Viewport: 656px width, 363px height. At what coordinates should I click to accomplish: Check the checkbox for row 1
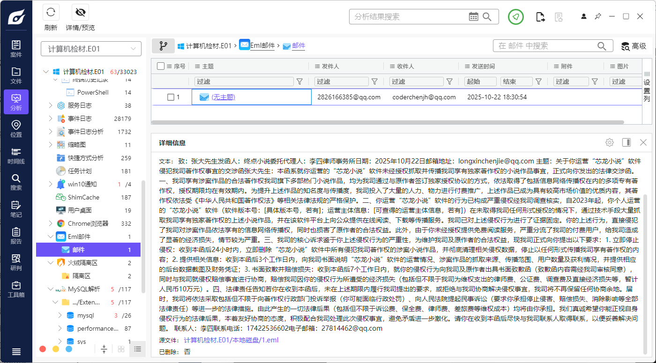[171, 97]
